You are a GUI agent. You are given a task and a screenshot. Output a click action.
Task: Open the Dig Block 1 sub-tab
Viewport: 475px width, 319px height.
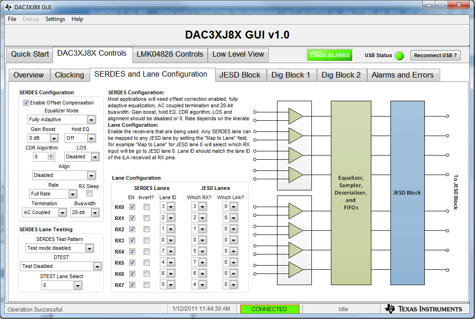tap(291, 75)
